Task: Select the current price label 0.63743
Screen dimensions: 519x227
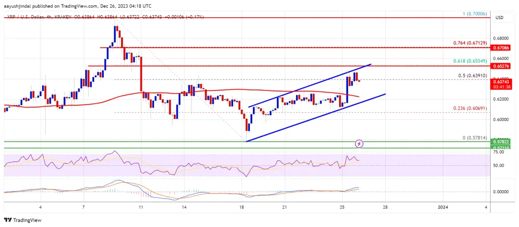Action: click(x=500, y=83)
